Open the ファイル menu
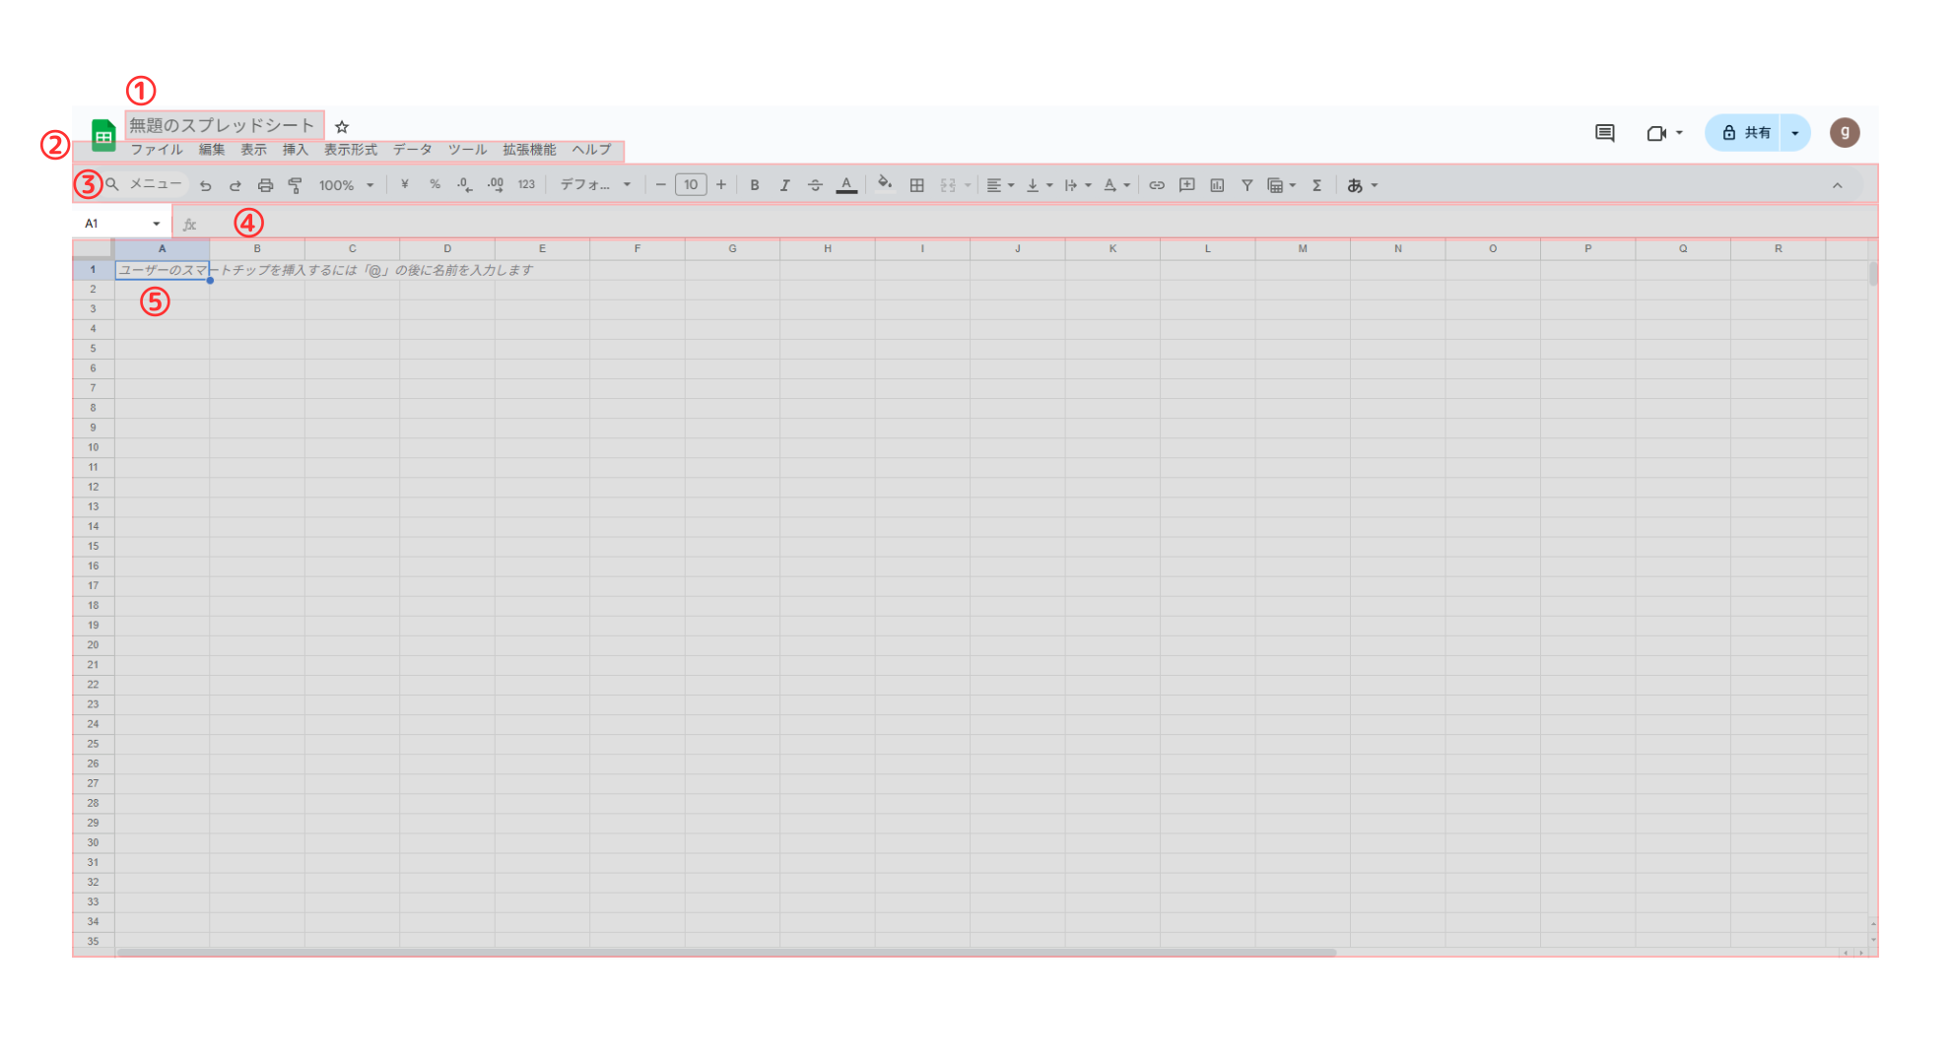Viewport: 1951px width, 1064px height. coord(157,150)
